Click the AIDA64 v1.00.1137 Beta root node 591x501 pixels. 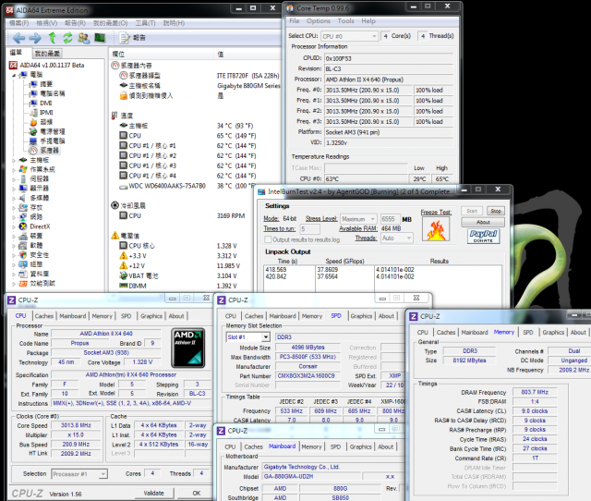tap(47, 66)
